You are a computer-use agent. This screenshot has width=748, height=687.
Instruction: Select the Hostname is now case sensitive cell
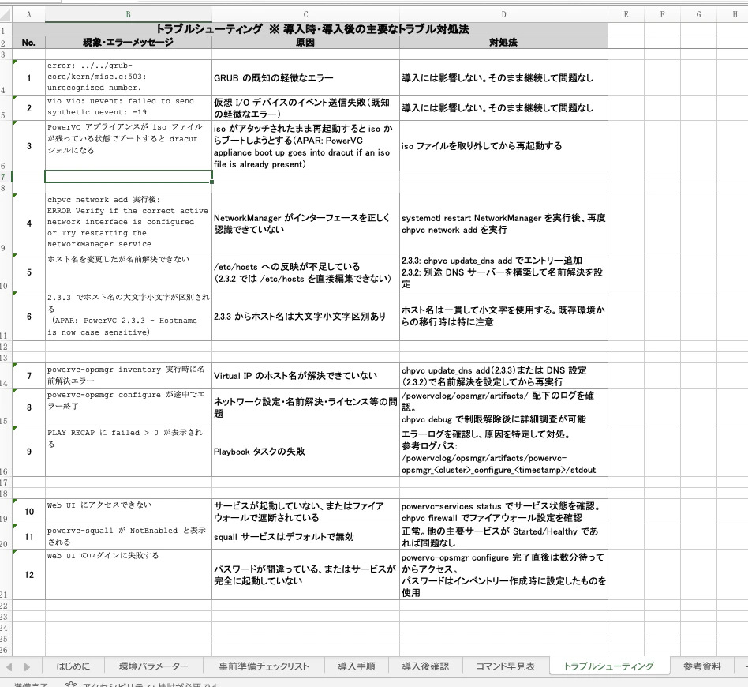(129, 316)
